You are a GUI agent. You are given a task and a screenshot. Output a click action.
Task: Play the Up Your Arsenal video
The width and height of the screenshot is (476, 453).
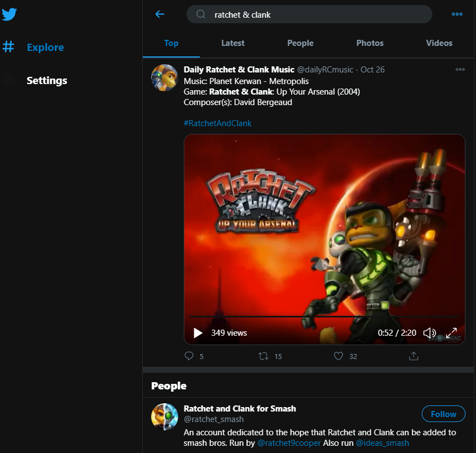coord(198,333)
